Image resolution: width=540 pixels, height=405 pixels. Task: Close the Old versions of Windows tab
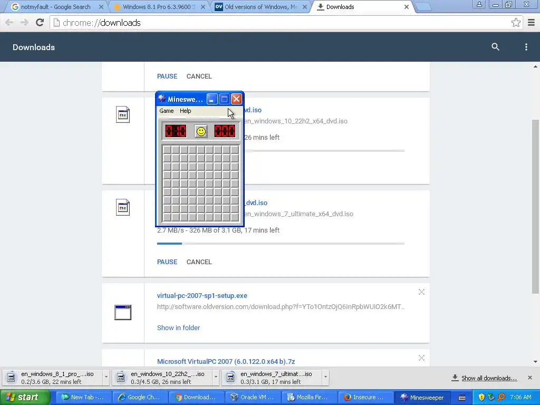[x=304, y=7]
